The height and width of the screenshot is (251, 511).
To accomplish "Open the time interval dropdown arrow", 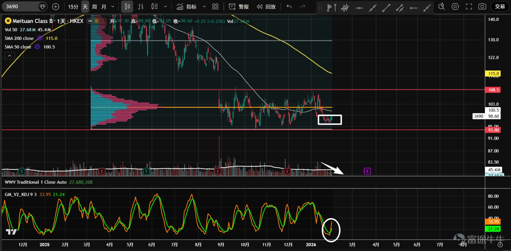I will click(x=113, y=6).
